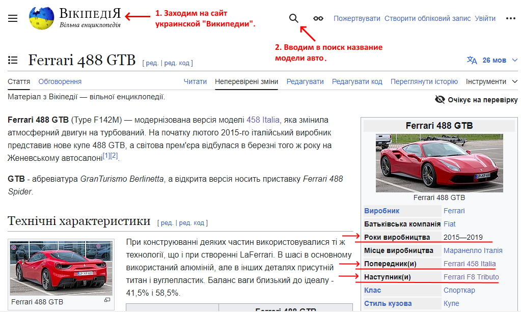
Task: Click the Італія link in the infobox
Action: (x=493, y=250)
